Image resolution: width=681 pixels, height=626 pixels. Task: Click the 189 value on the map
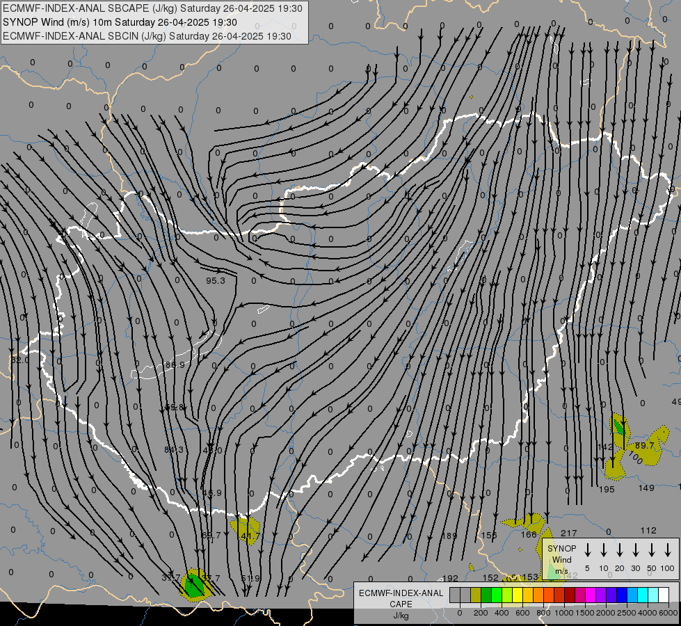click(x=449, y=536)
